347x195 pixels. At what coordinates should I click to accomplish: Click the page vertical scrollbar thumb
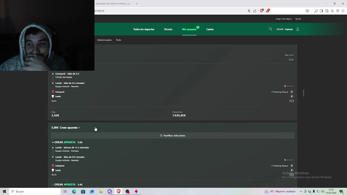[304, 93]
